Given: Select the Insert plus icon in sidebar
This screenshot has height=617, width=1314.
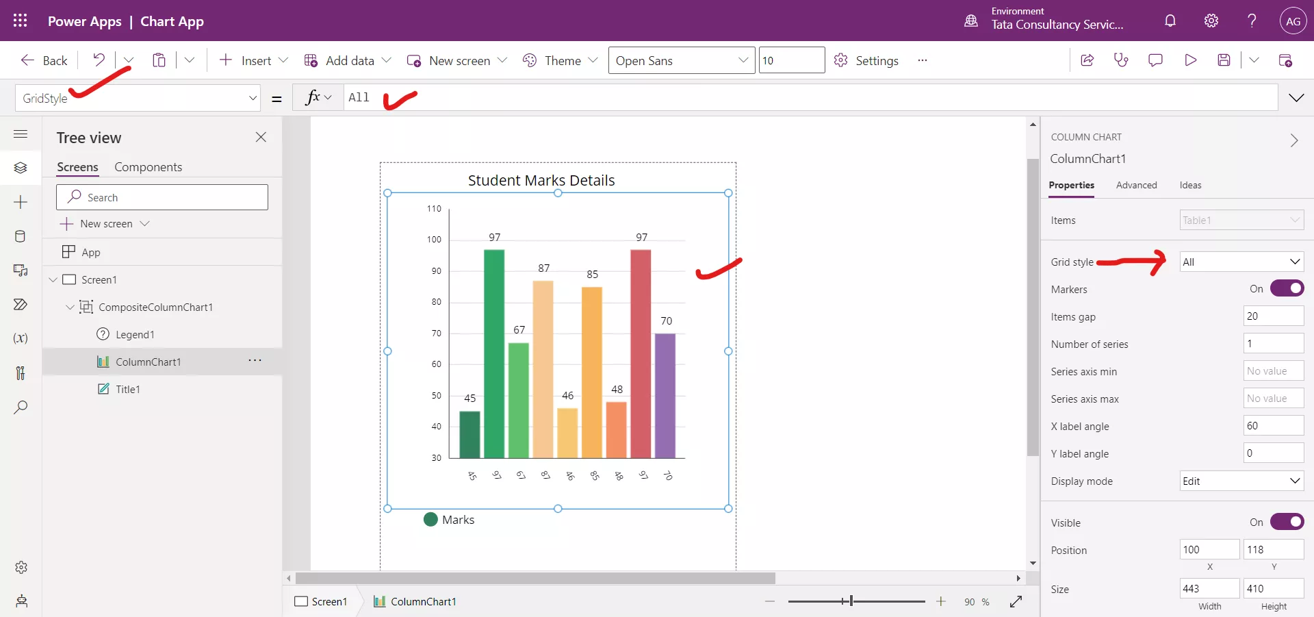Looking at the screenshot, I should click(21, 203).
